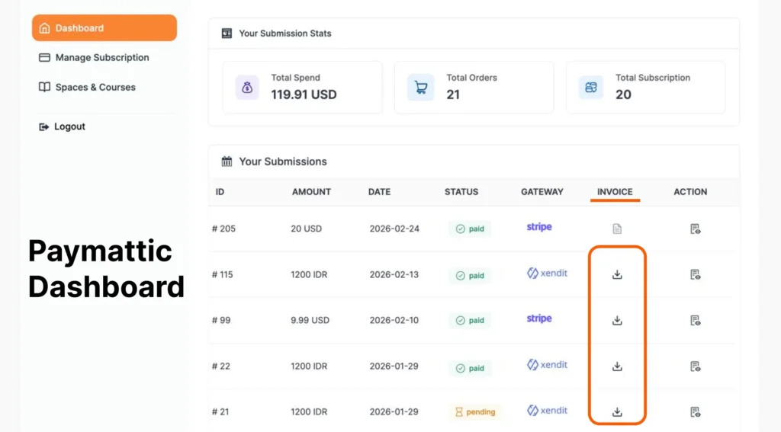The width and height of the screenshot is (781, 432).
Task: Download invoice for submission #115
Action: pos(617,275)
